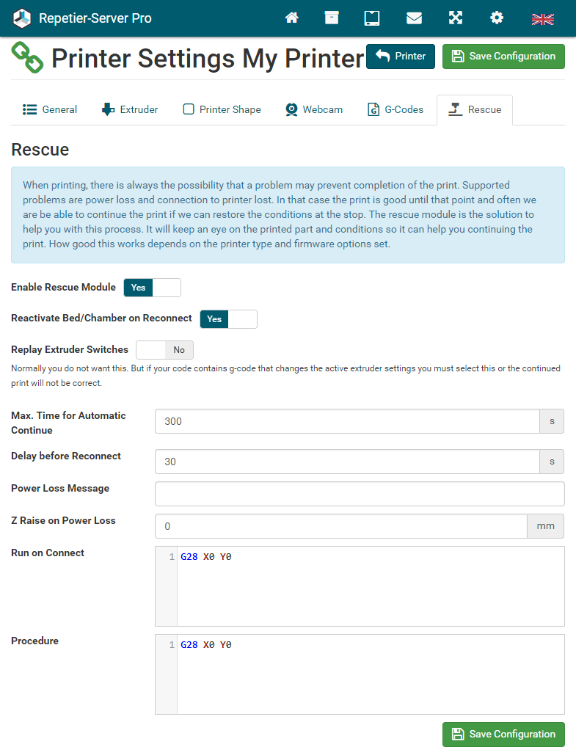Open the Extruder tab

(130, 110)
